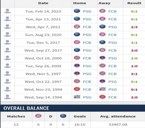Click the Date column header
This screenshot has width=145, height=128.
click(x=43, y=3)
